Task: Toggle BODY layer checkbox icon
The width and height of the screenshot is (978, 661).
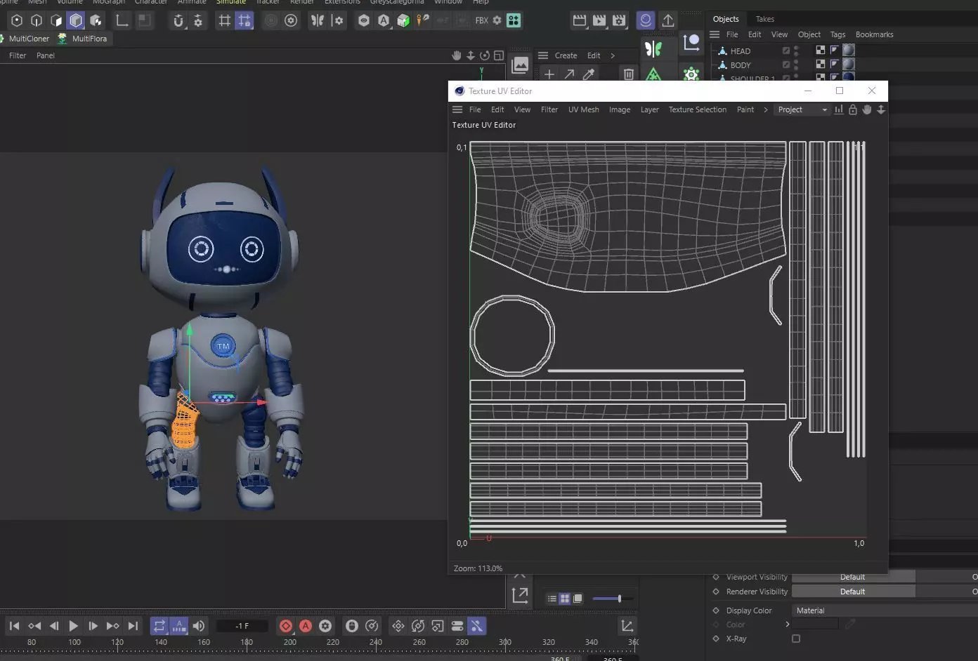Action: (786, 65)
